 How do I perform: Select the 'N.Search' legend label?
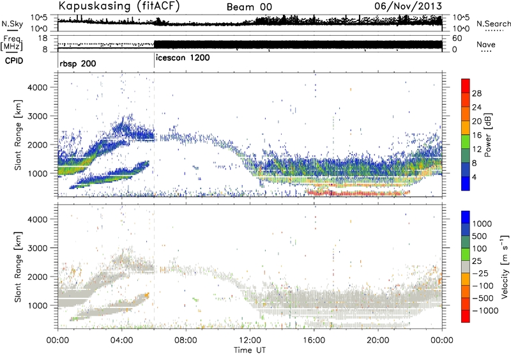tap(494, 24)
